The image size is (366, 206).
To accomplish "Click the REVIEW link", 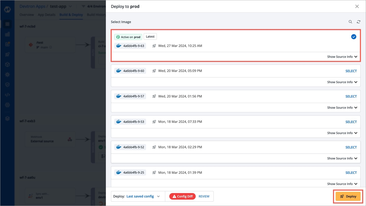I will tap(204, 196).
